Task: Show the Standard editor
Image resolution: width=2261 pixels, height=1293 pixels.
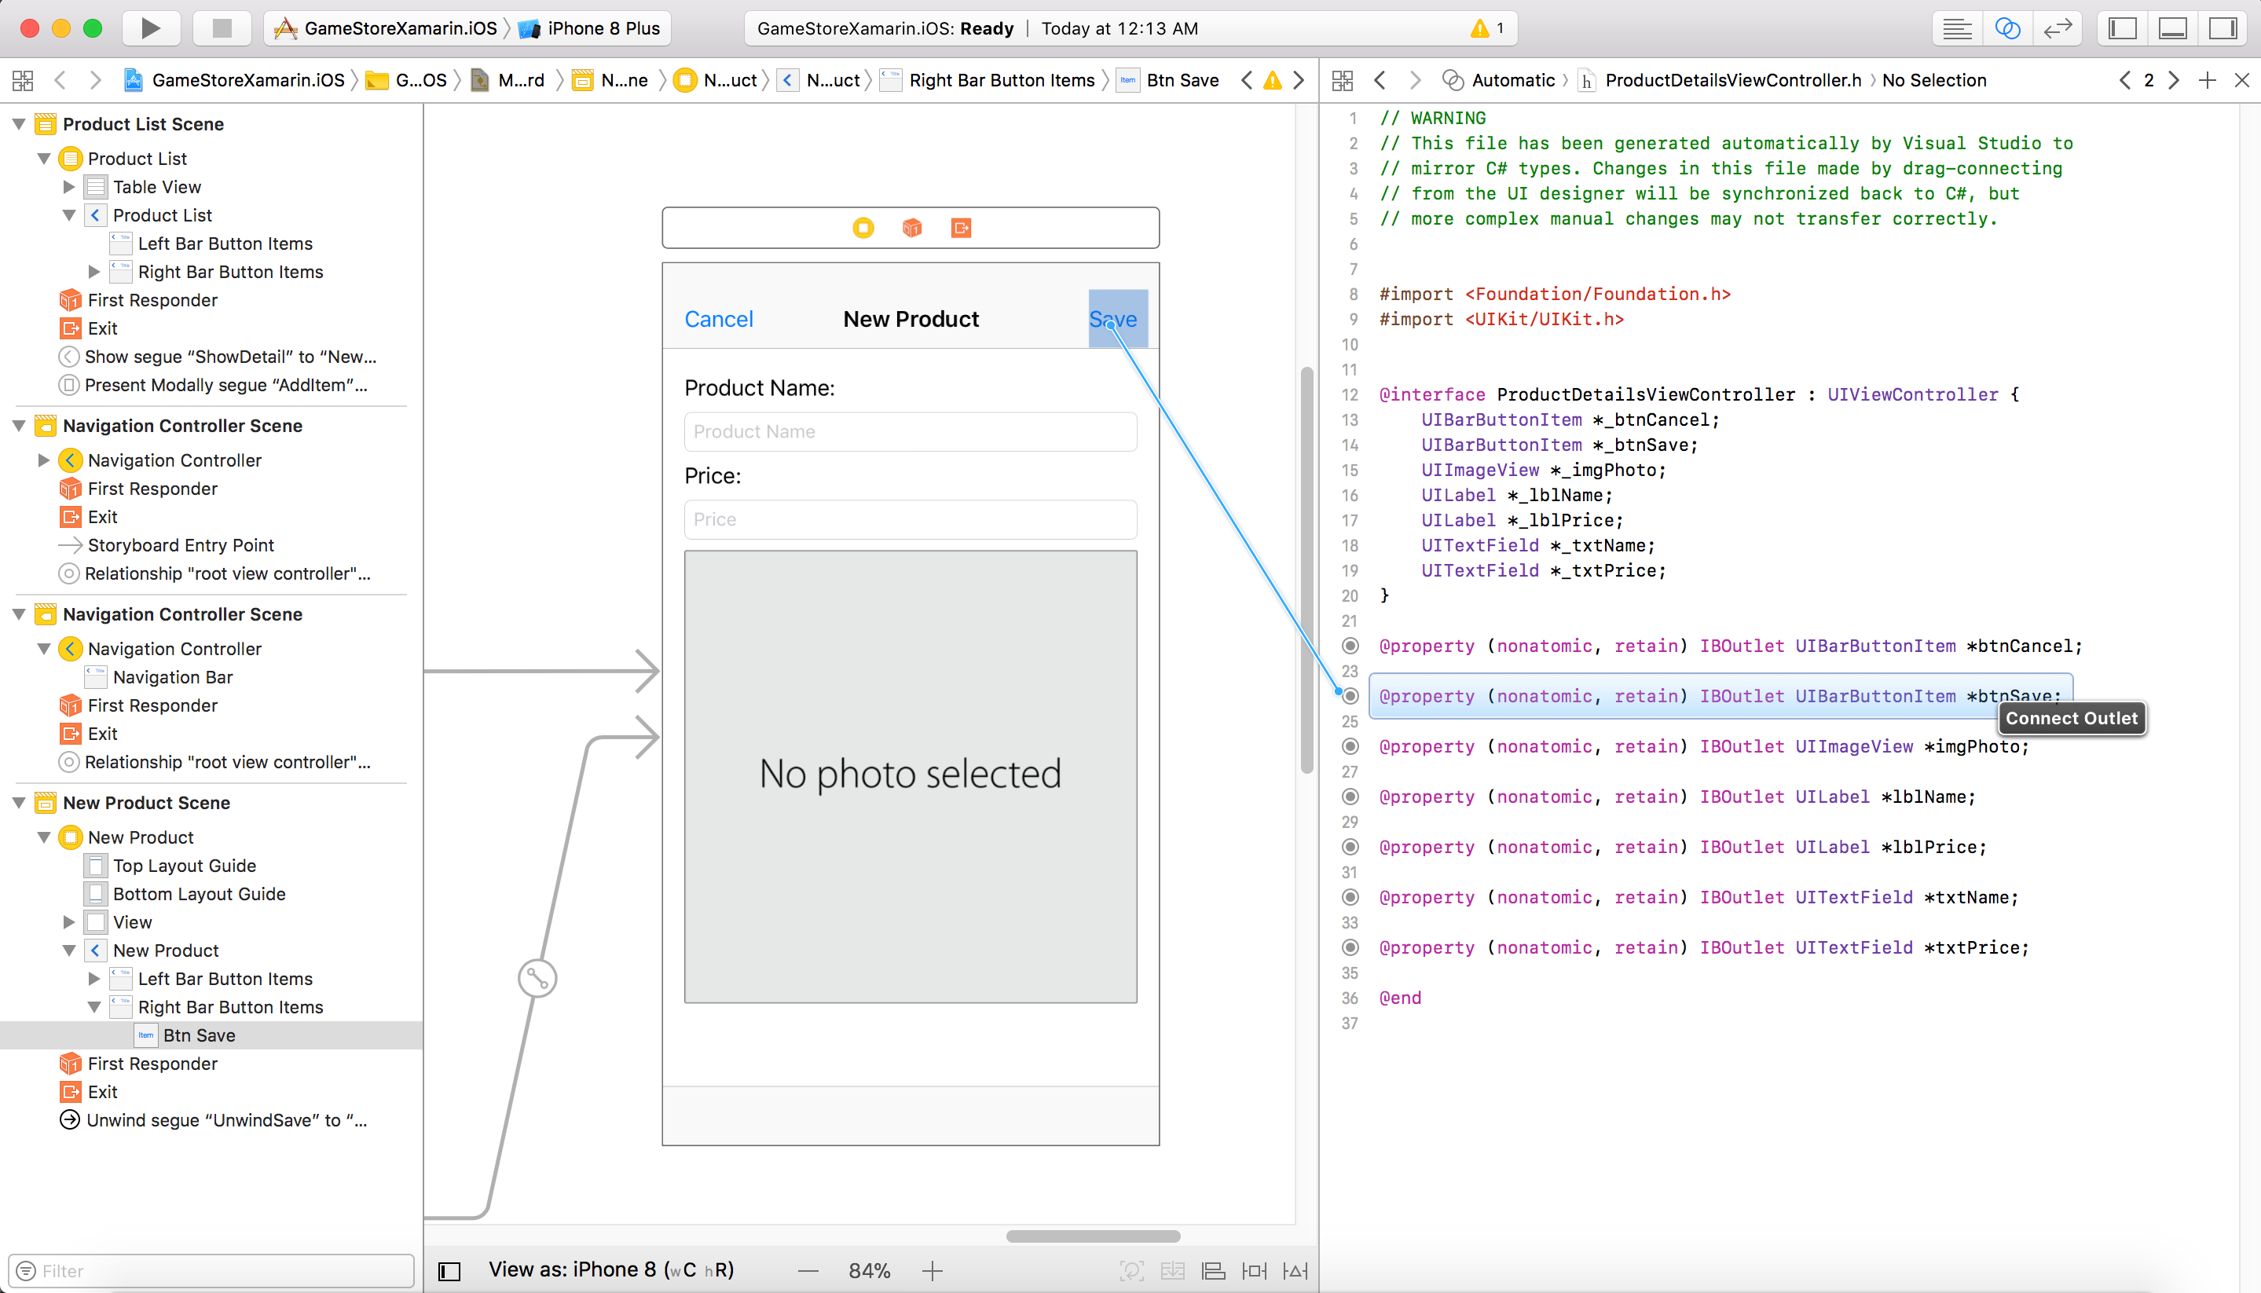Action: coord(1956,28)
